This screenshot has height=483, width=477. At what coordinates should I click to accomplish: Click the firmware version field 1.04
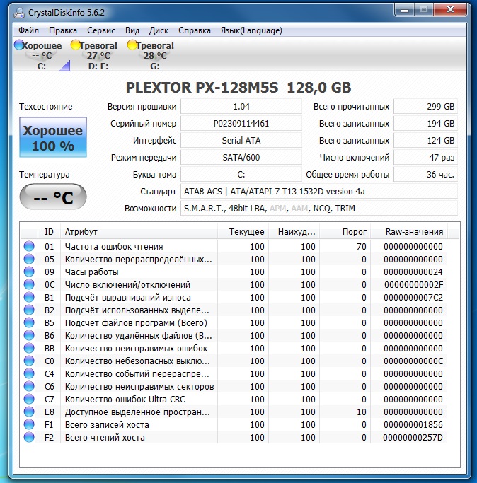(x=241, y=107)
